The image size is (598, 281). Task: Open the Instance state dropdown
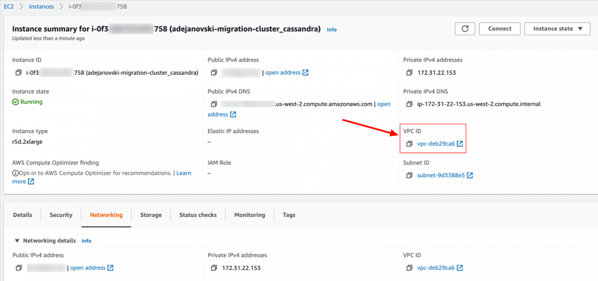coord(557,29)
